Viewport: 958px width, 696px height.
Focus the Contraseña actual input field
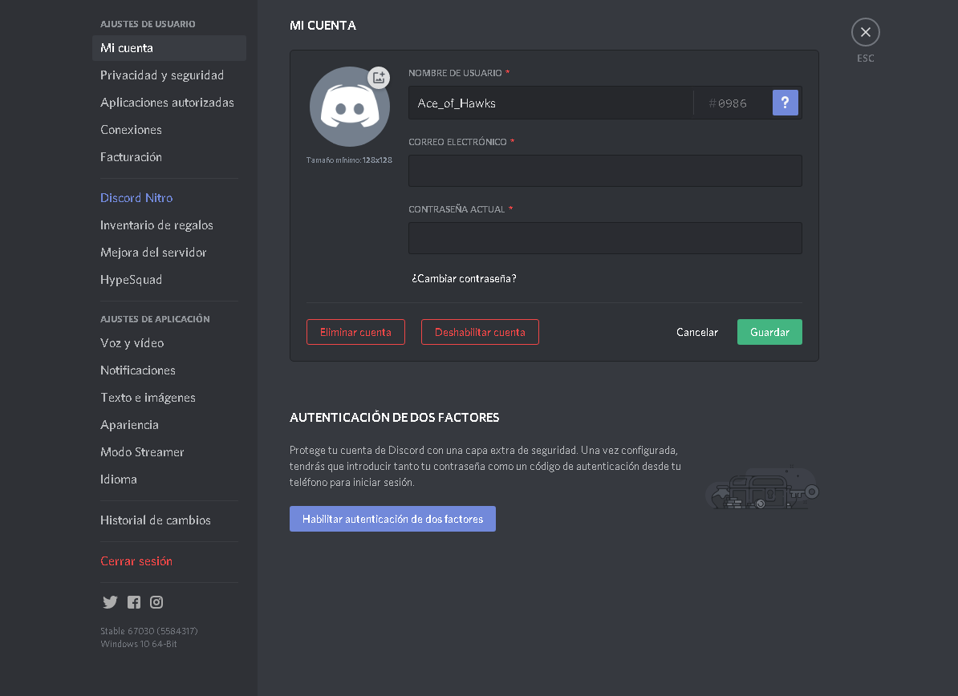[x=605, y=238]
